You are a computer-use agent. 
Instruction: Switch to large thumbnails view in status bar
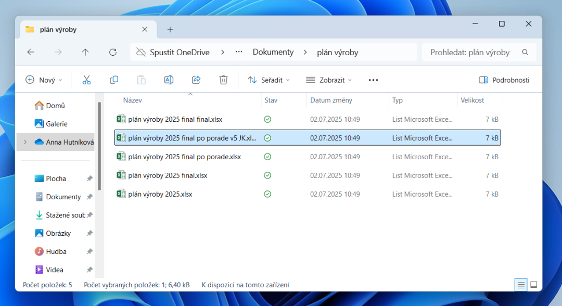point(533,285)
